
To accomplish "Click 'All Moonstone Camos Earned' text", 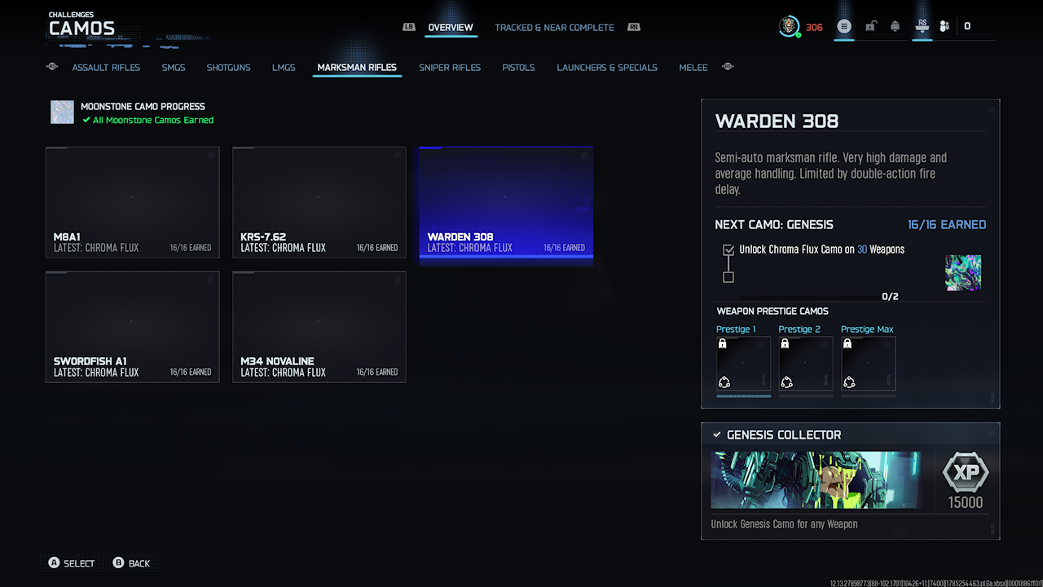I will pos(153,120).
